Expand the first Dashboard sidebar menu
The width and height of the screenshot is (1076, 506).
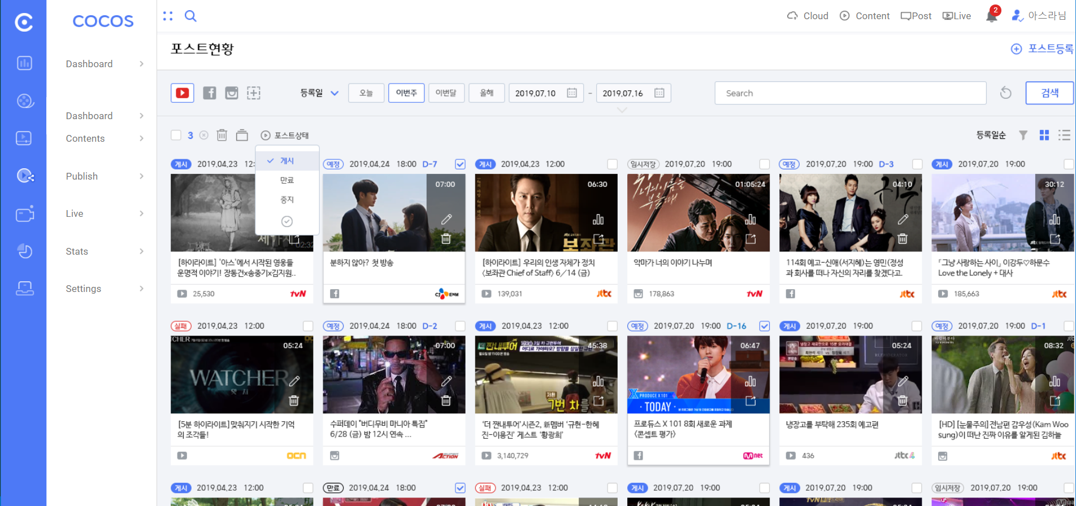(105, 64)
